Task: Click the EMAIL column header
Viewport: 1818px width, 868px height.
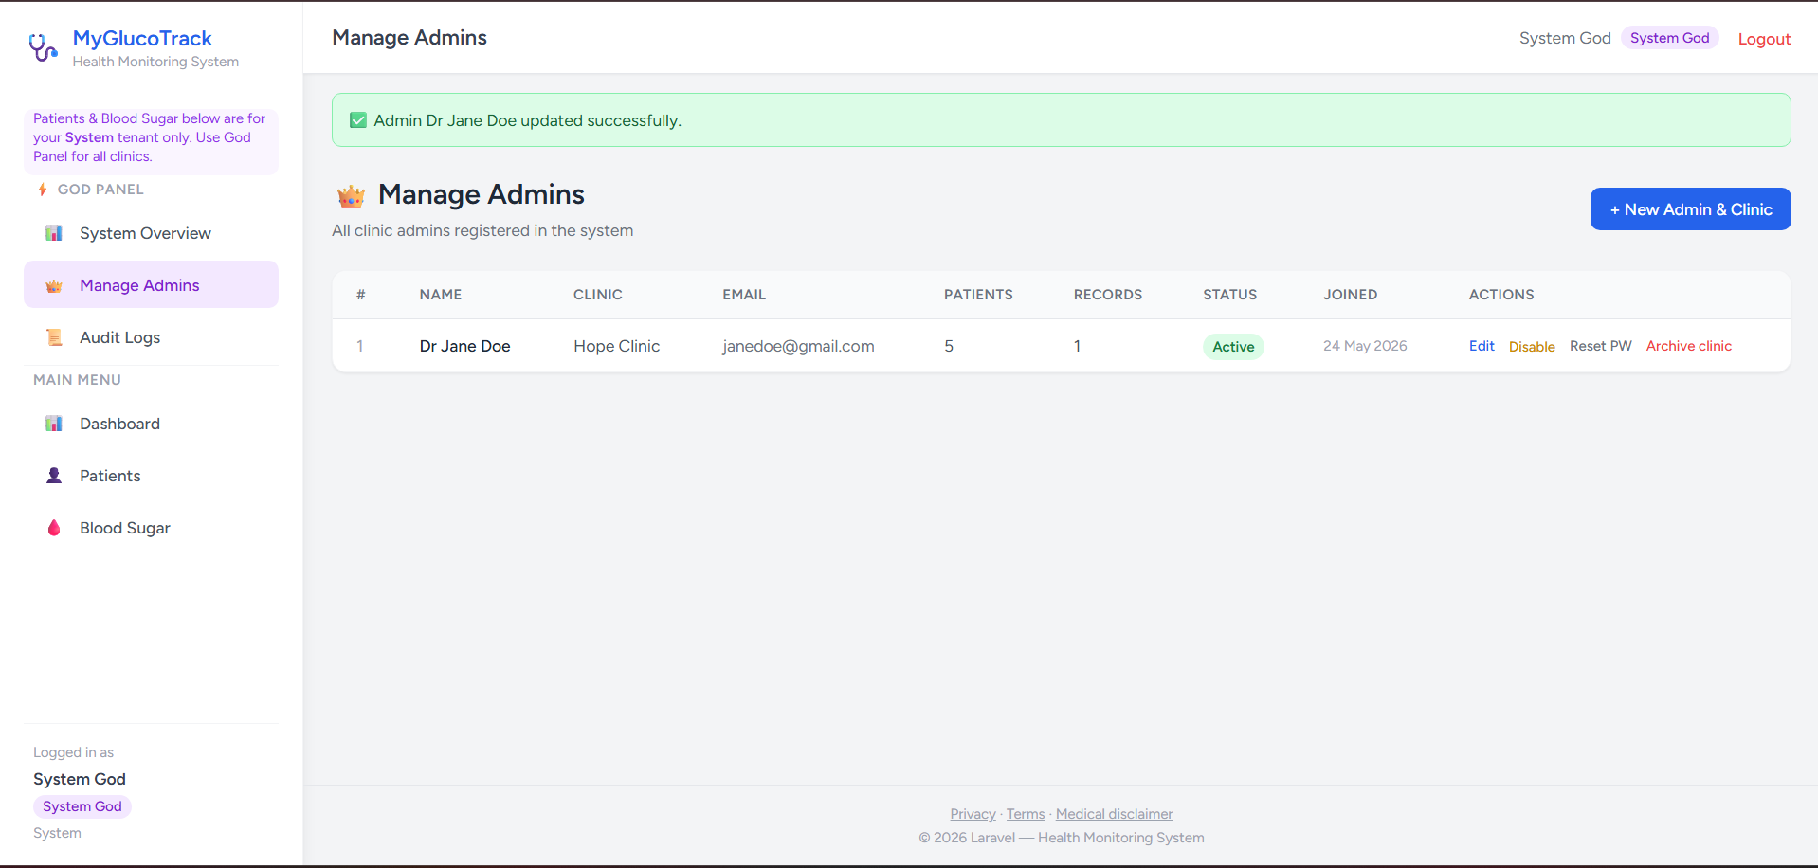Action: pyautogui.click(x=744, y=295)
